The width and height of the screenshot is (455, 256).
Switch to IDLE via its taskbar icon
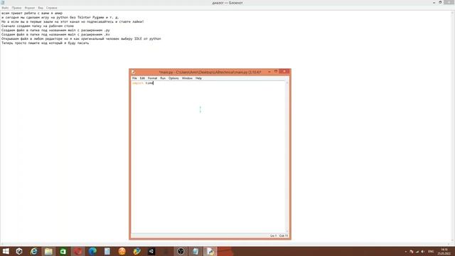point(210,251)
